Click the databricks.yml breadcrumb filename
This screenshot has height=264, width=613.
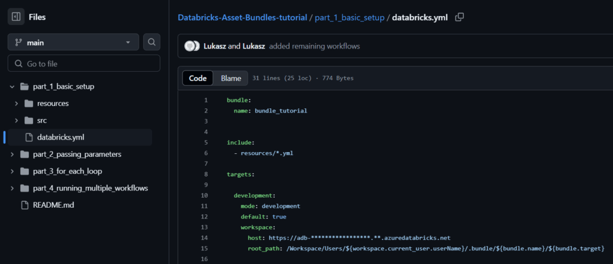(x=420, y=17)
